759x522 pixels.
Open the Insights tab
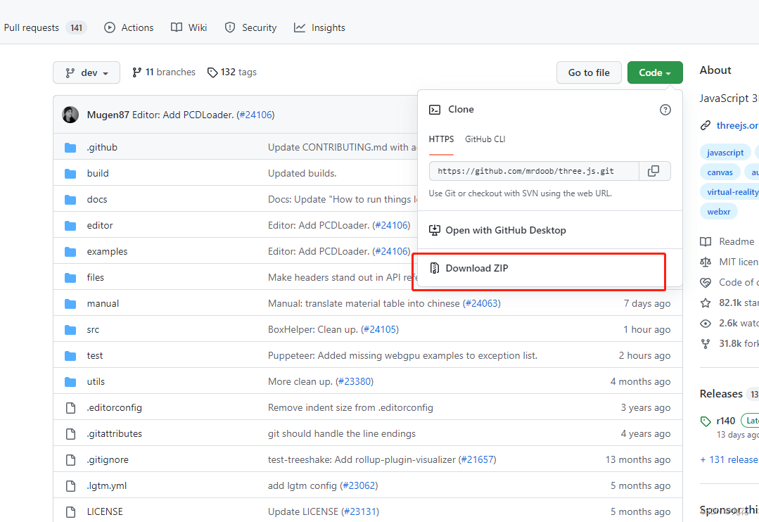pos(319,27)
